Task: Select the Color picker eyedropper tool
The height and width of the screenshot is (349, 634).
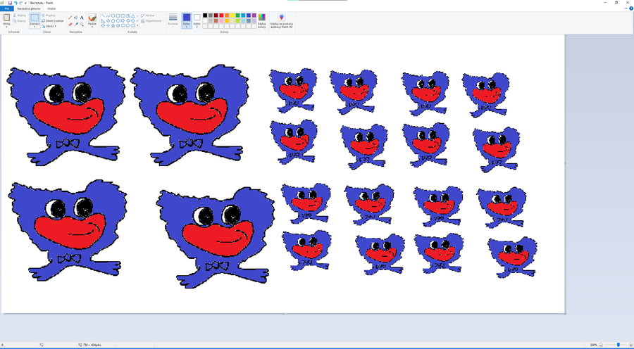Action: tap(76, 24)
